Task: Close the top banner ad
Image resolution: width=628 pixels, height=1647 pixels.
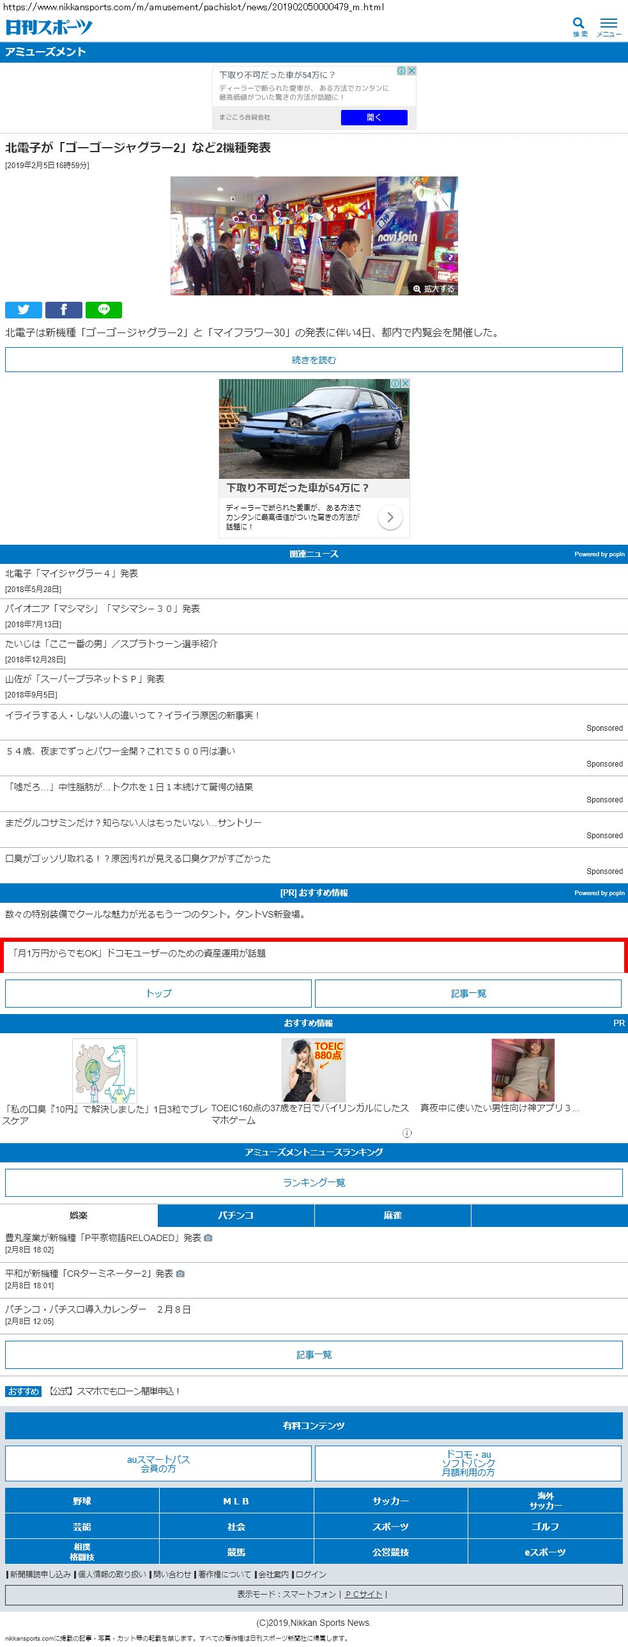Action: pyautogui.click(x=412, y=71)
